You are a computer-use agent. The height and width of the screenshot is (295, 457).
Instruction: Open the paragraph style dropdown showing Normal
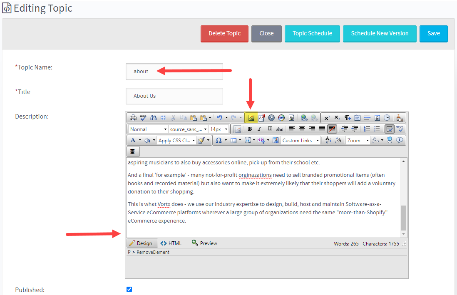pyautogui.click(x=148, y=129)
